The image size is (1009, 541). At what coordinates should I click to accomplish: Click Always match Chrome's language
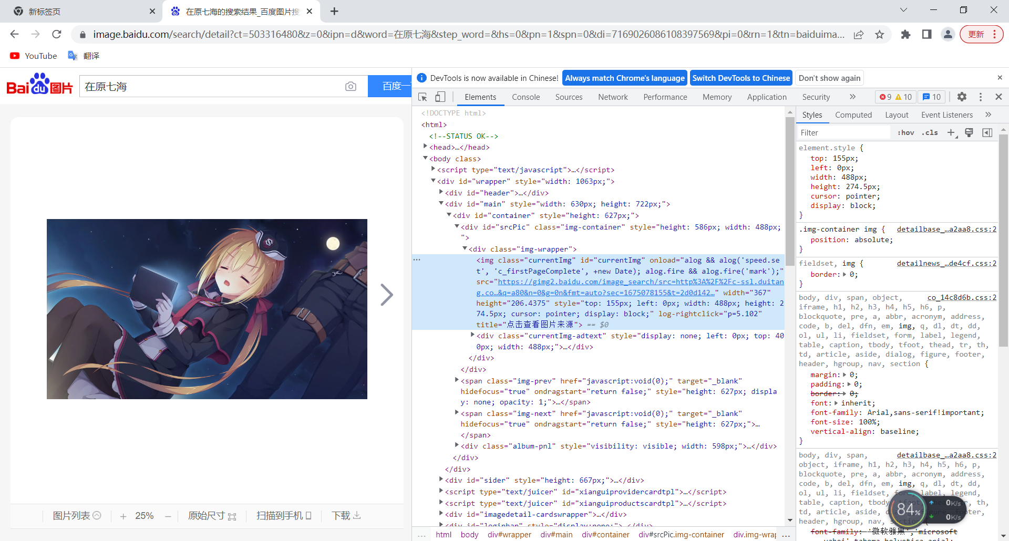(x=625, y=78)
